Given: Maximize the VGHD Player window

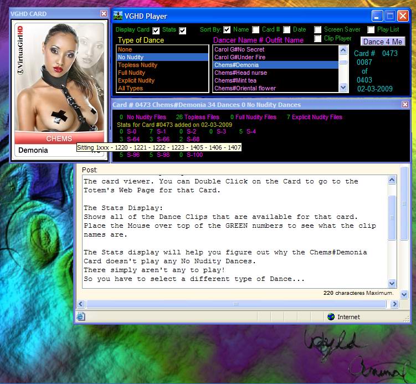Looking at the screenshot, I should pyautogui.click(x=389, y=16).
